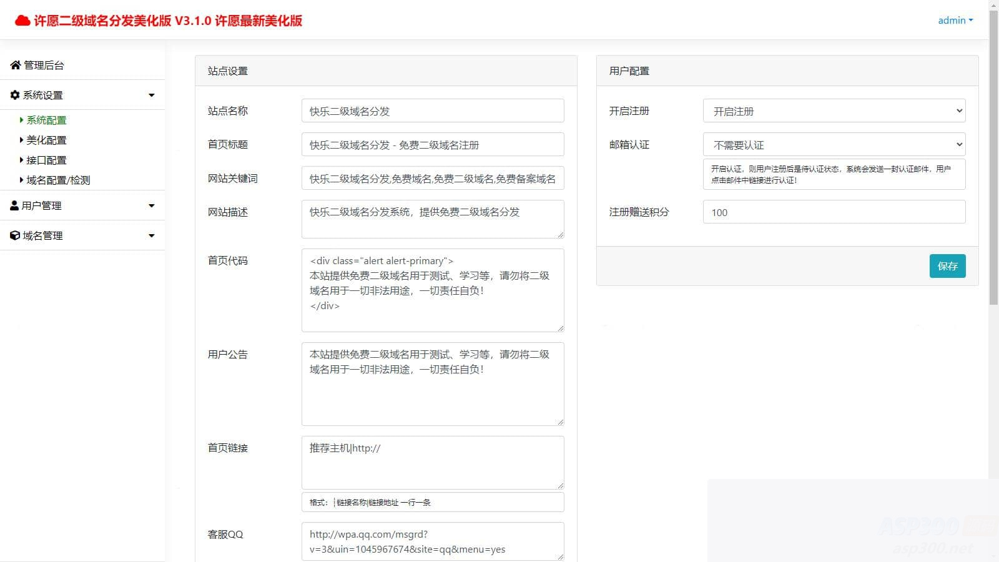Open 美化配置 from the sidebar

pyautogui.click(x=46, y=139)
